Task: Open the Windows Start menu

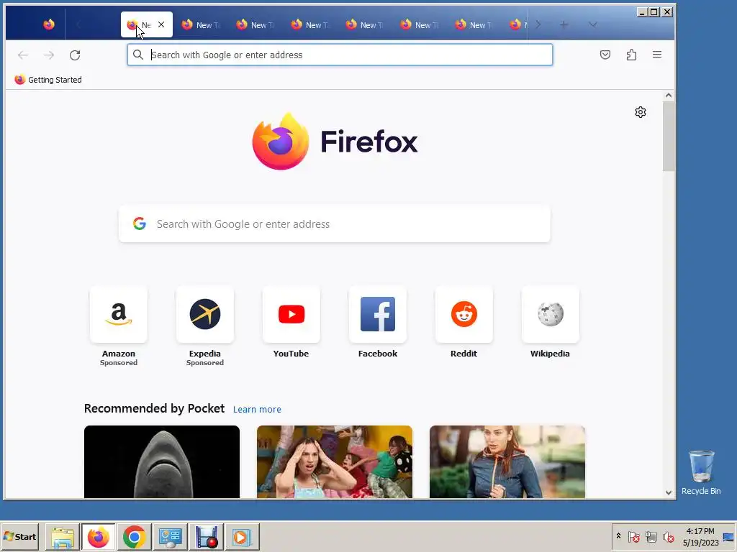Action: (x=19, y=536)
